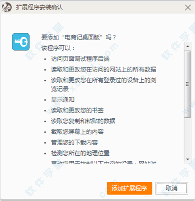Select the 读取和更改您在访问的网站上的所有数据 permission

(103, 69)
